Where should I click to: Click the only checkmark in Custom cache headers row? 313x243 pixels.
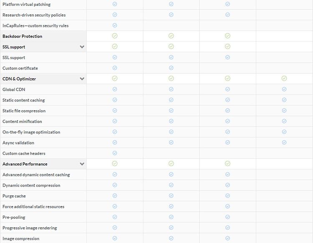coord(115,153)
